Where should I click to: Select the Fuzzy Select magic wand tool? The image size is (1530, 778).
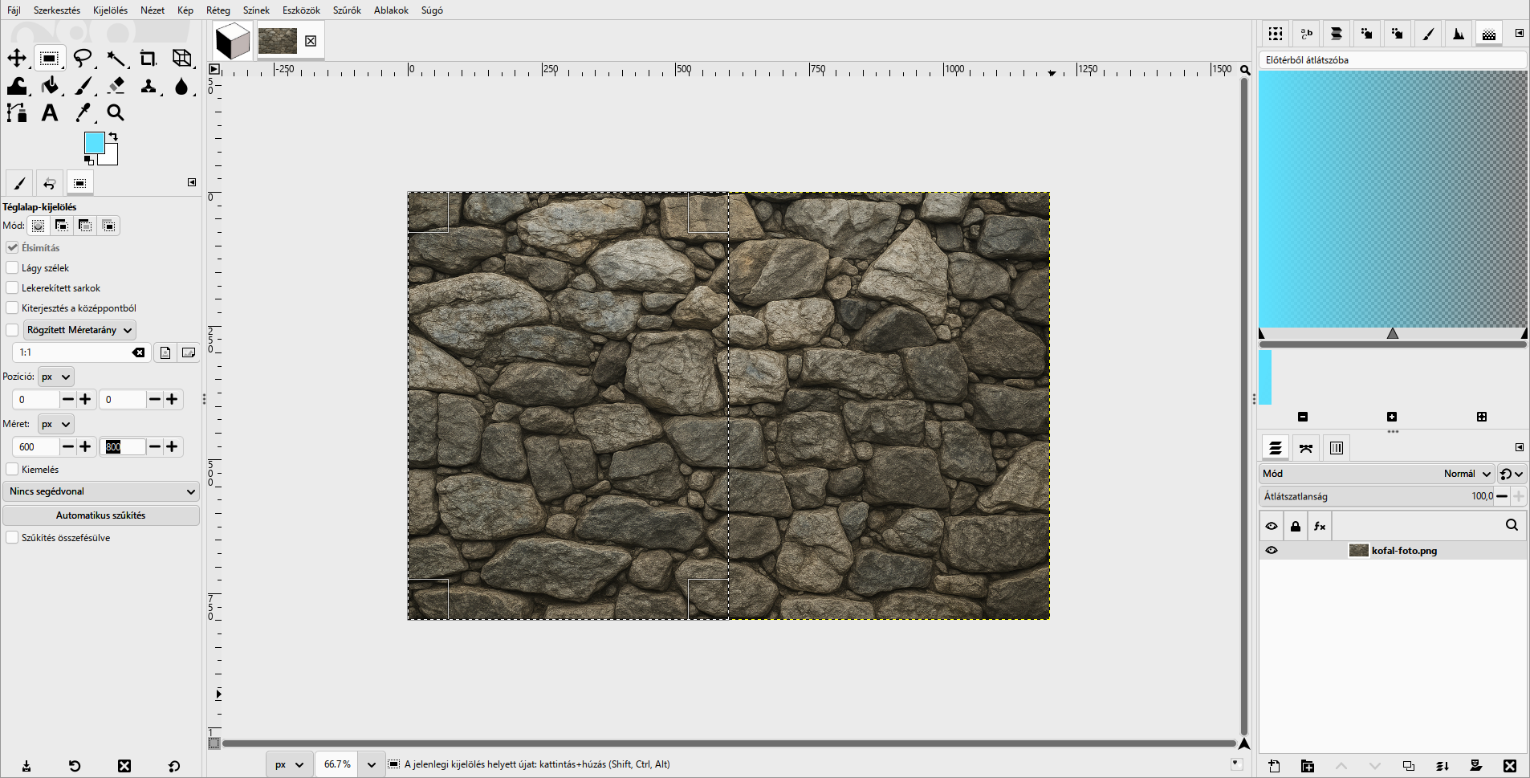pos(116,58)
